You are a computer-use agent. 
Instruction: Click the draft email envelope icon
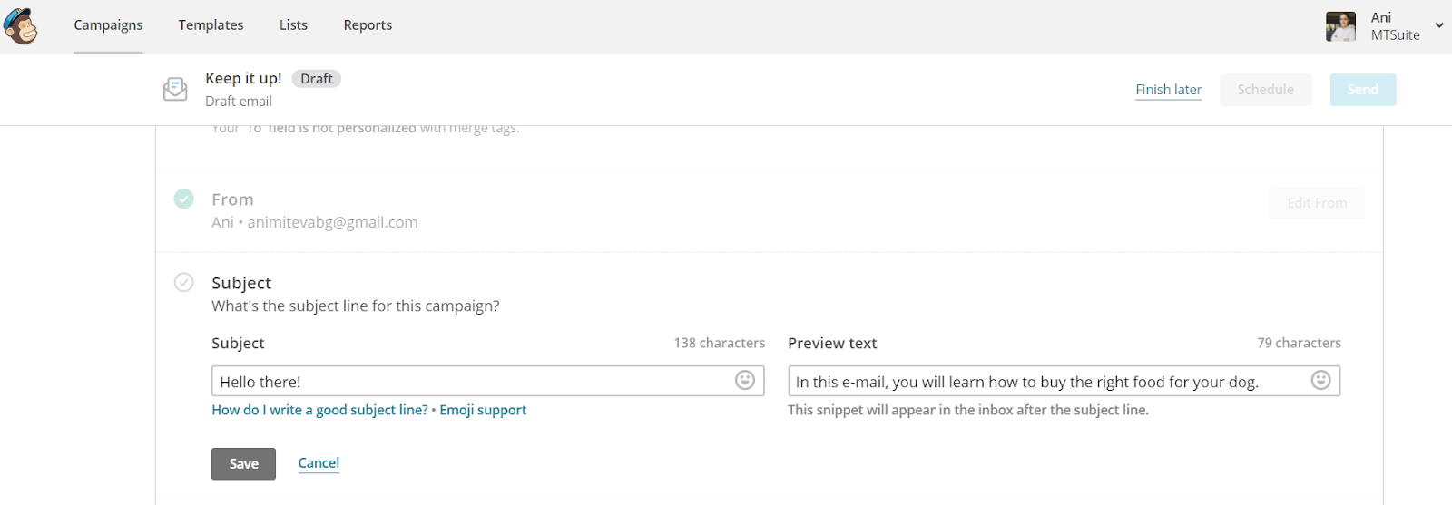[x=175, y=89]
